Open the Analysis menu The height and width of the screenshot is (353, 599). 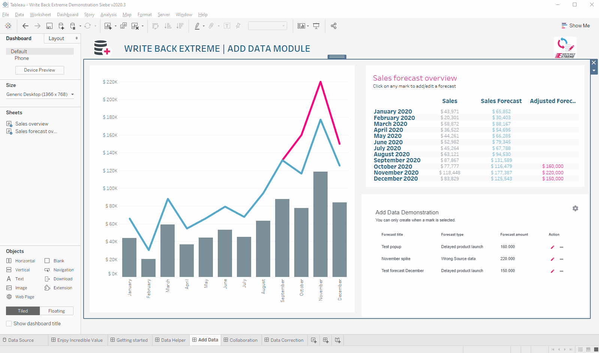tap(108, 15)
